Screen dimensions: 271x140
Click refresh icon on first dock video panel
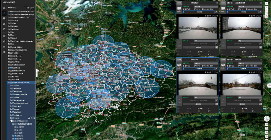click(213, 16)
